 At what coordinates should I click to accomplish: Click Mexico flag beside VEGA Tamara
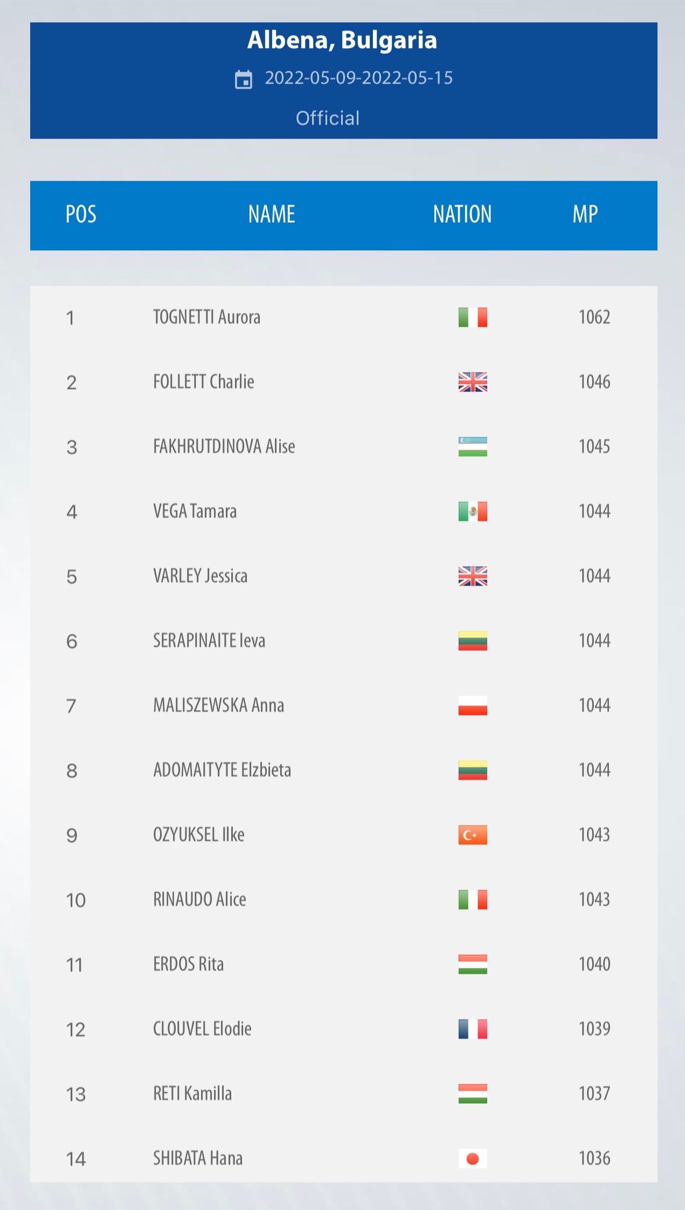473,512
